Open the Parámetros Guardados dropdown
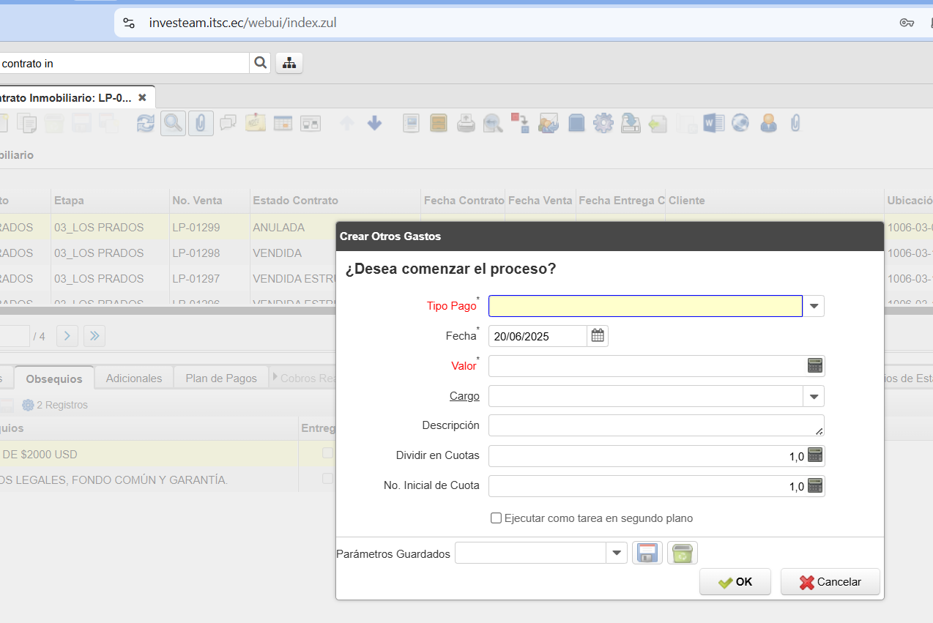The height and width of the screenshot is (623, 933). click(x=617, y=553)
